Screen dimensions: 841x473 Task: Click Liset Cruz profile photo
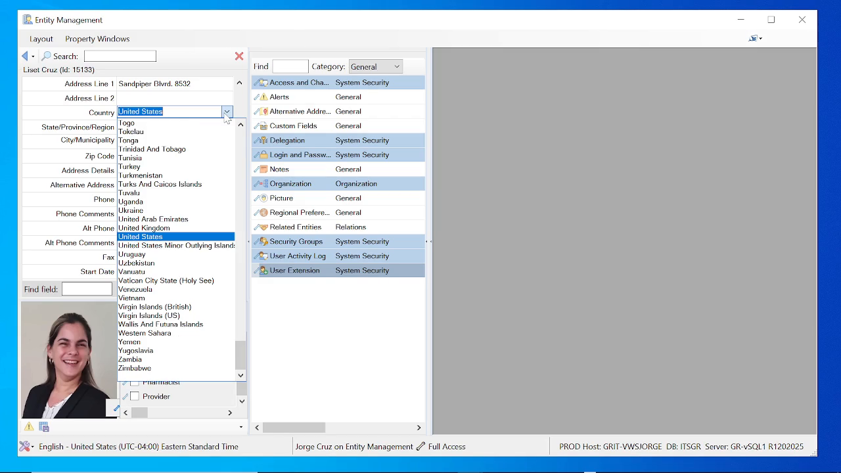(69, 360)
